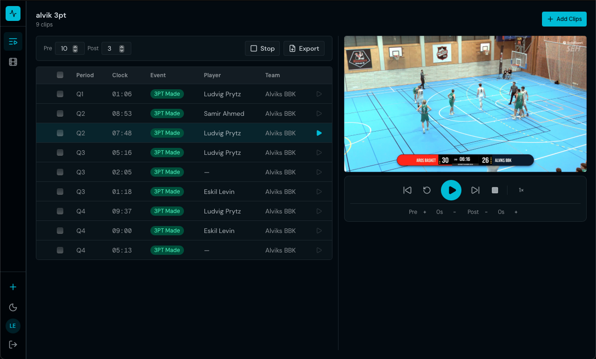Stop playback with the square icon
The height and width of the screenshot is (359, 596).
pos(495,190)
